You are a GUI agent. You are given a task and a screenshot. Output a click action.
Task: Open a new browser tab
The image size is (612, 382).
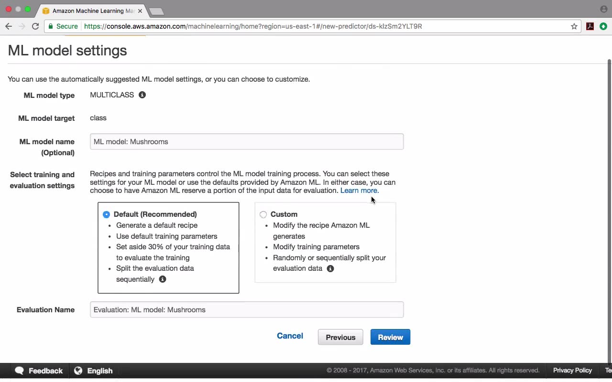[156, 11]
